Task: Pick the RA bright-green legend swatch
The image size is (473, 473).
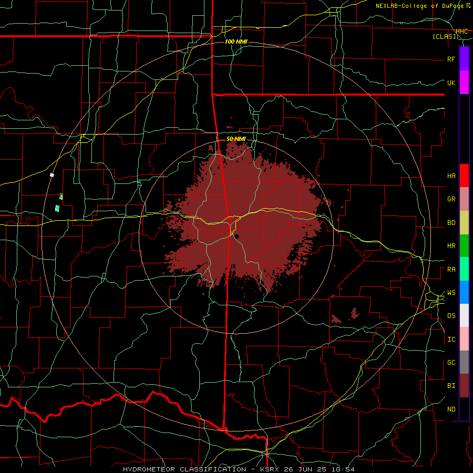Action: [x=464, y=269]
